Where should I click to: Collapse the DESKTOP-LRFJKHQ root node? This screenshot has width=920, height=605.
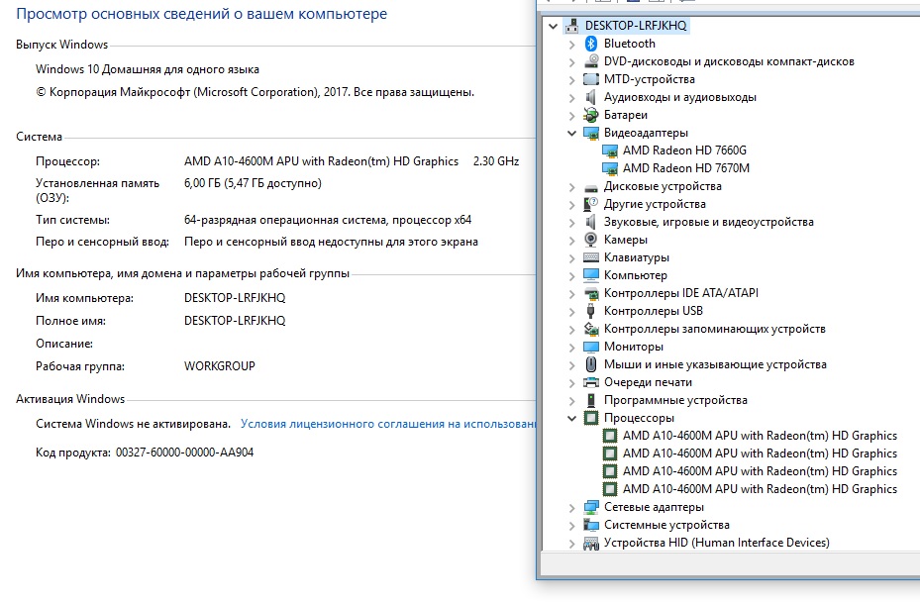coord(553,26)
